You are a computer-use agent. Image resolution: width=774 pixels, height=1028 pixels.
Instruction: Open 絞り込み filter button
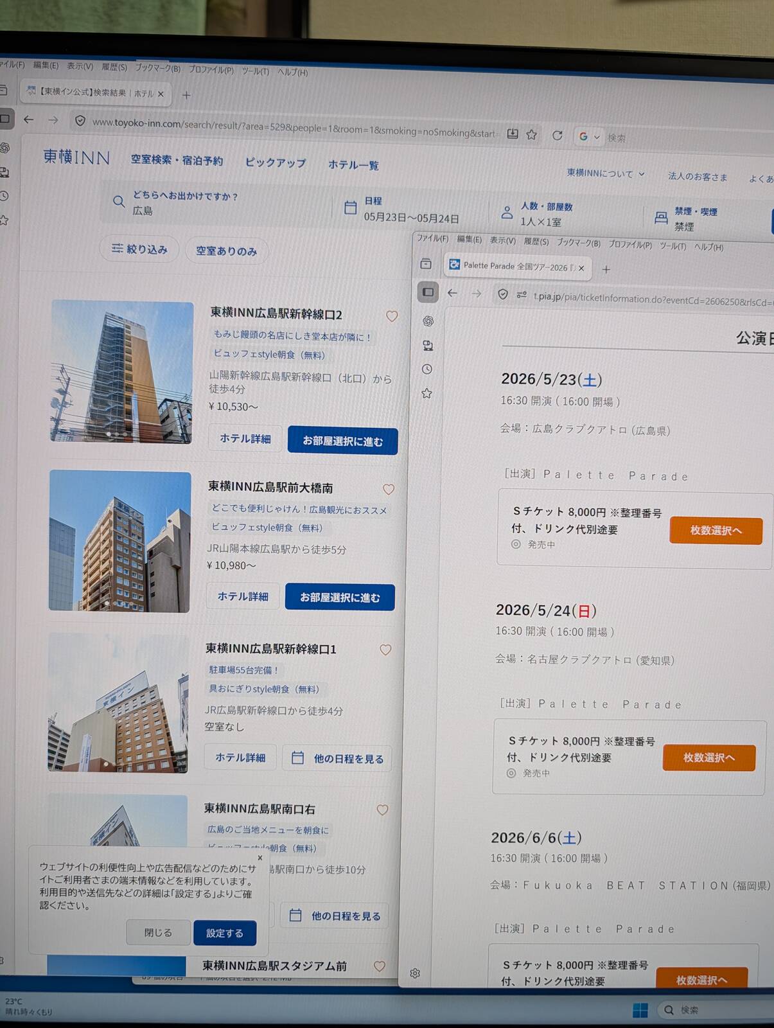[x=139, y=249]
